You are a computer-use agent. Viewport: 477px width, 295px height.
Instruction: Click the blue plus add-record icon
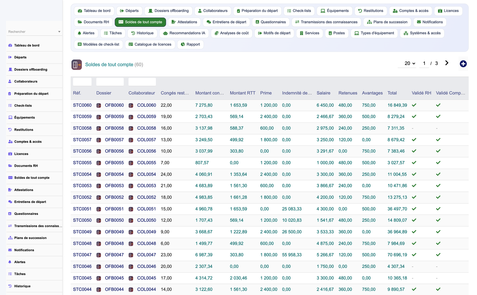point(463,64)
